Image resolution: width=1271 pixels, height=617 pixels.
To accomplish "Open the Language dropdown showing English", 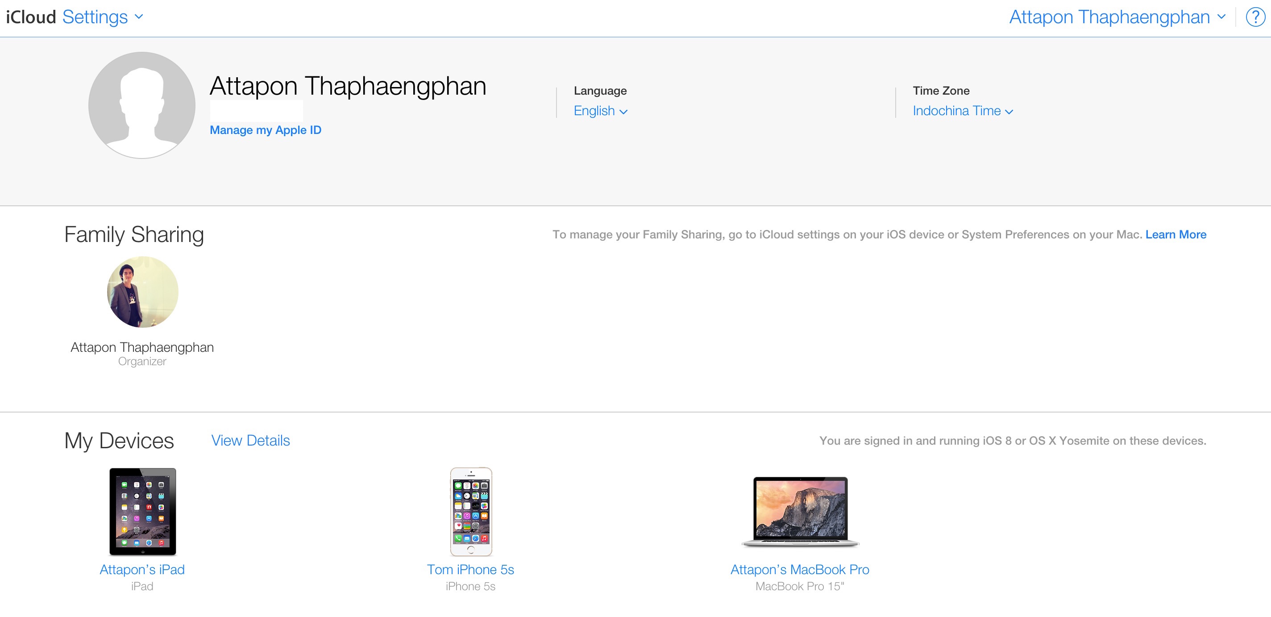I will pyautogui.click(x=600, y=111).
